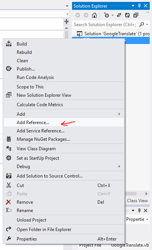The height and width of the screenshot is (250, 152).
Task: Toggle the Properties panel auto-hide pin
Action: coord(139,211)
